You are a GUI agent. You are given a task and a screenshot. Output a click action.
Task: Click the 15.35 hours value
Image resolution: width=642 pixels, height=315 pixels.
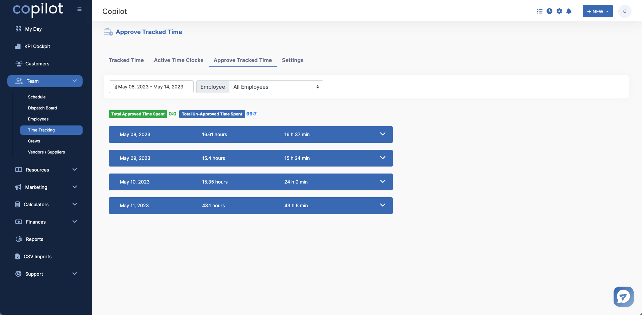[x=215, y=182]
